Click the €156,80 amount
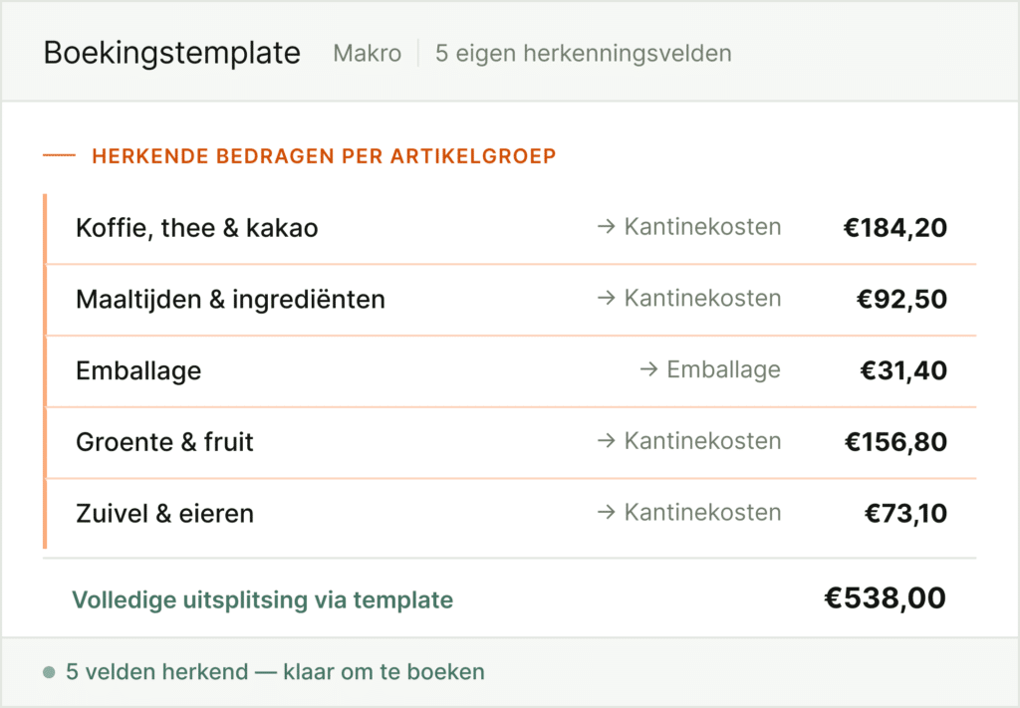Image resolution: width=1020 pixels, height=708 pixels. 894,441
